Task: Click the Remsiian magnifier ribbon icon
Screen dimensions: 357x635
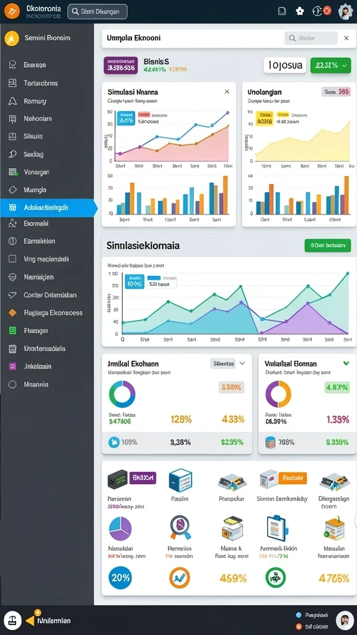Action: [180, 528]
